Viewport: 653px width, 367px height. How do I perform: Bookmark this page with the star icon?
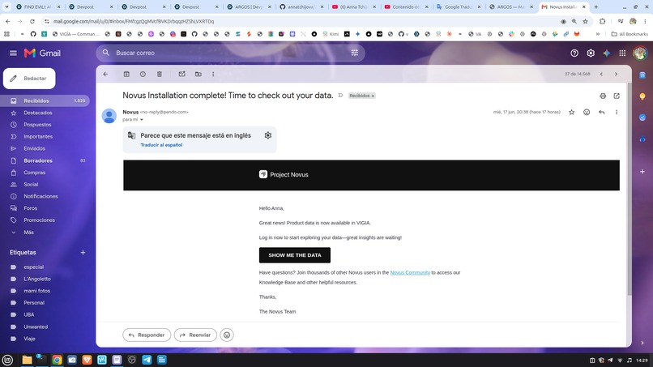[586, 21]
